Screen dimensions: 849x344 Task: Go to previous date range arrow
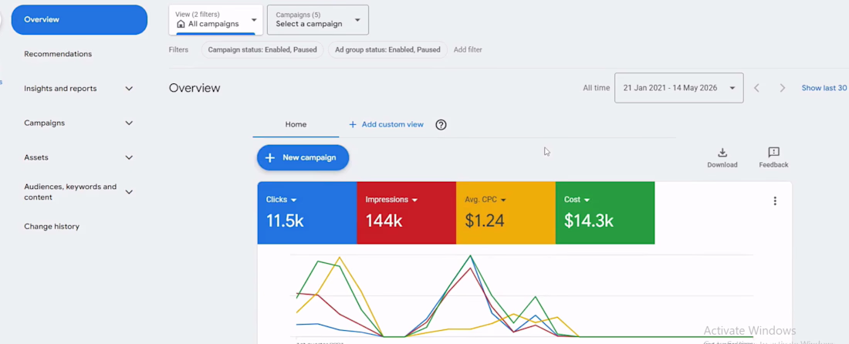(757, 88)
